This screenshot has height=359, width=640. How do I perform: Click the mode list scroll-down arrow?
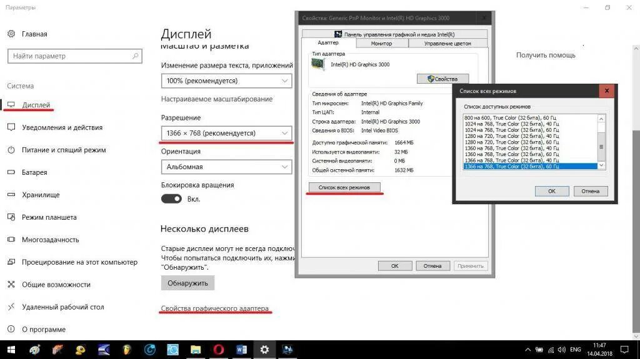pos(601,165)
